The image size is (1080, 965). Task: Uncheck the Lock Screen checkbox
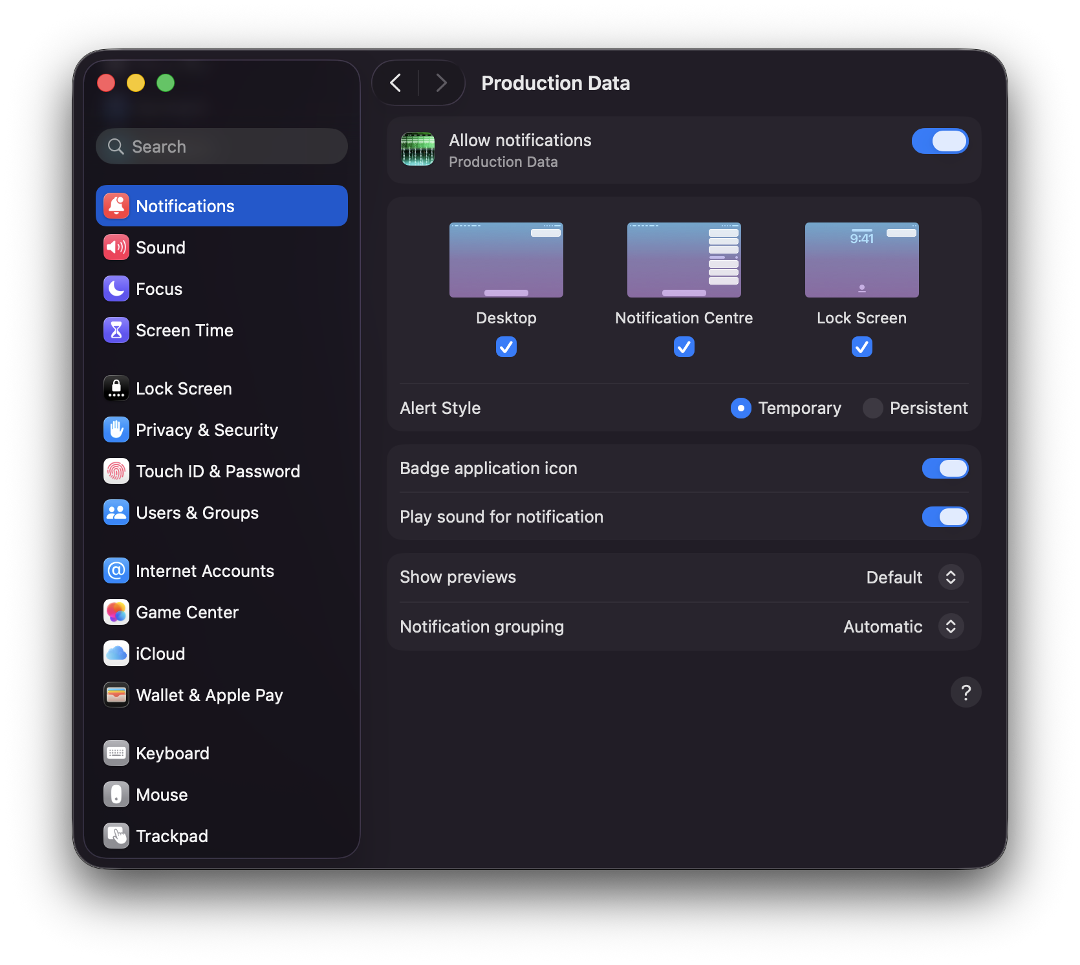tap(862, 347)
